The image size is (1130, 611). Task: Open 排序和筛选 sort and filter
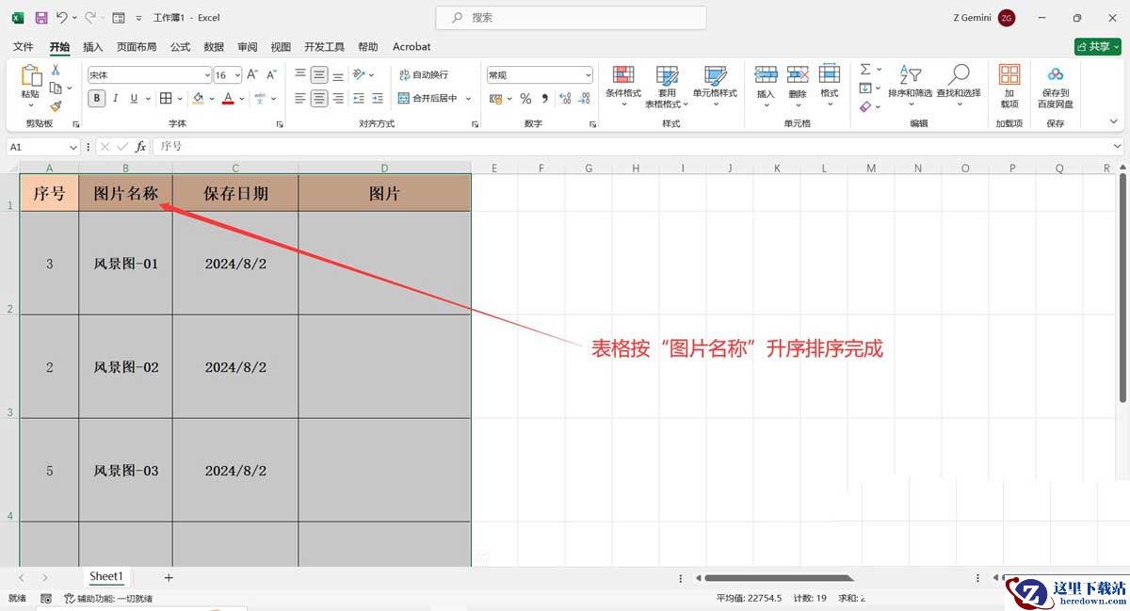(910, 84)
